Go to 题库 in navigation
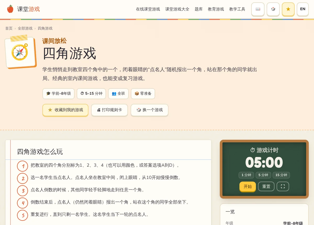Viewport: 314px width, 225px height. (199, 9)
